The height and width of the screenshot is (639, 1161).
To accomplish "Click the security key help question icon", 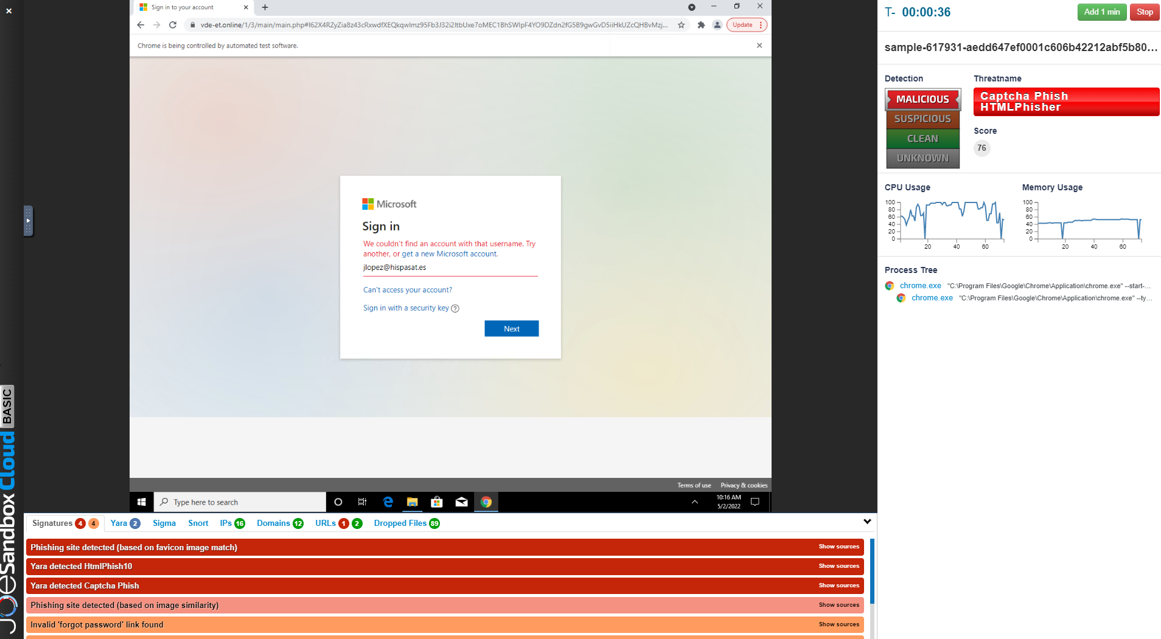I will coord(455,308).
